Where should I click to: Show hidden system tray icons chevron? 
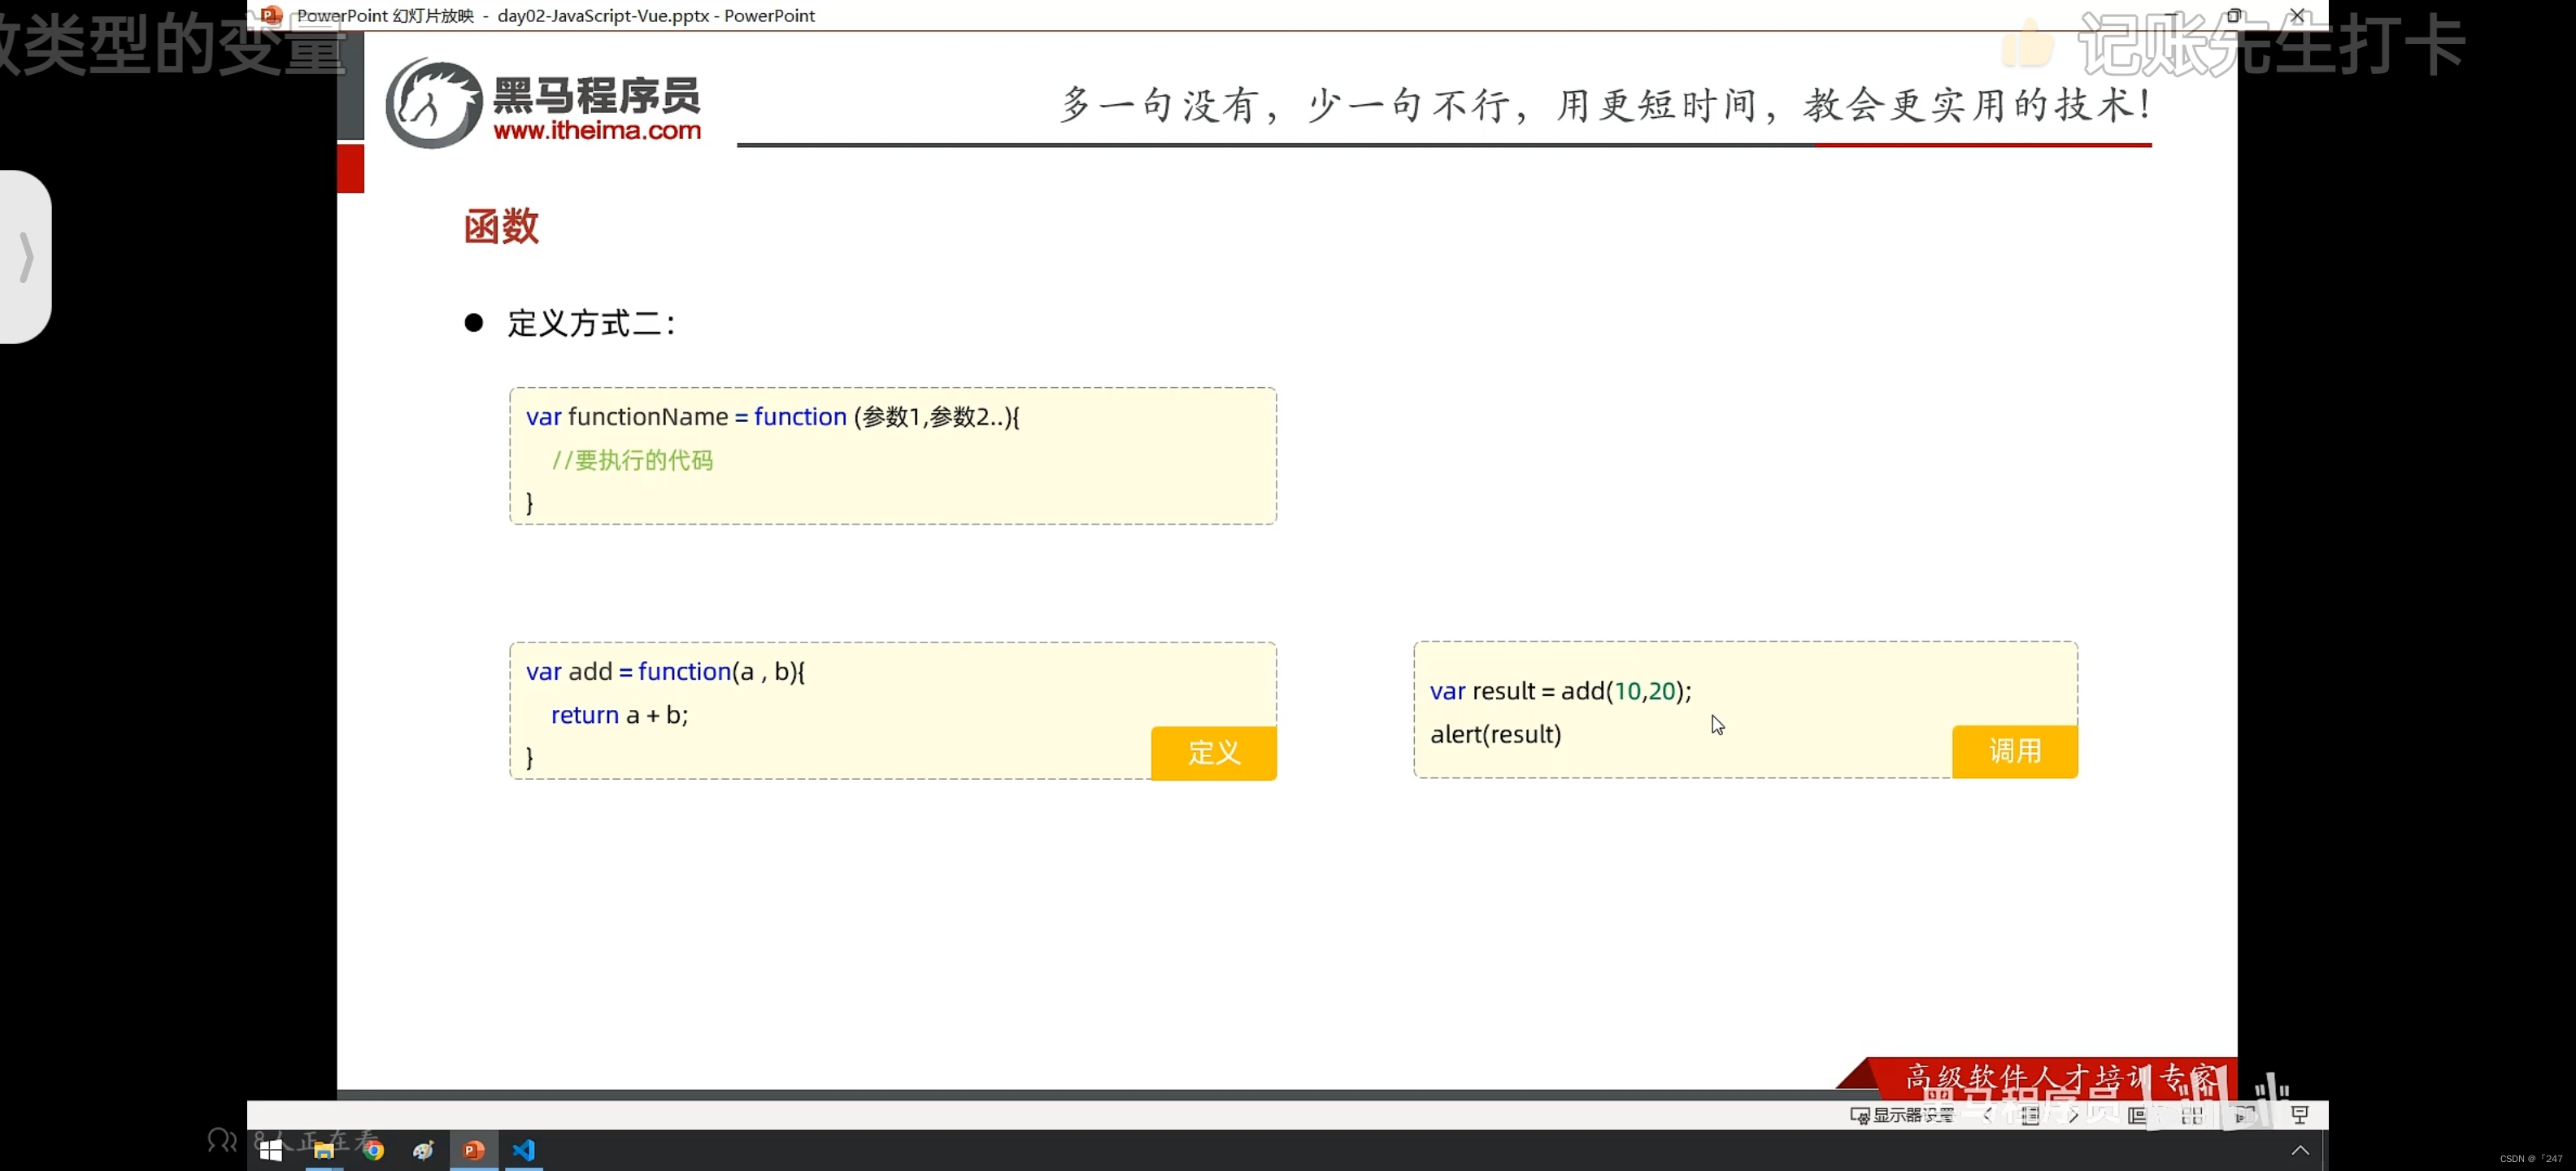(x=2300, y=1150)
